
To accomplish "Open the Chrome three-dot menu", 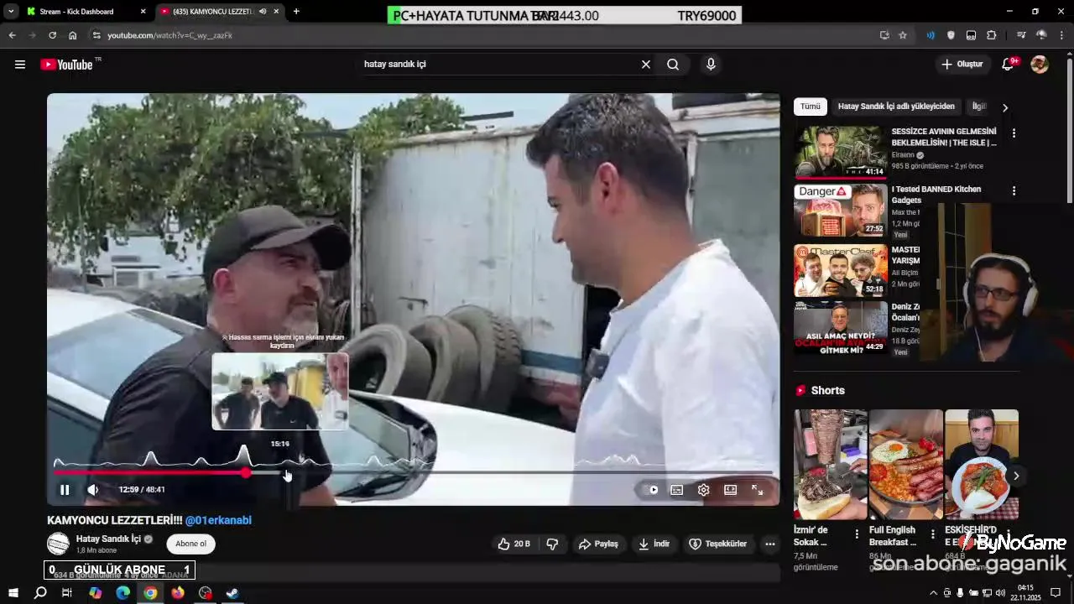I will [1062, 35].
